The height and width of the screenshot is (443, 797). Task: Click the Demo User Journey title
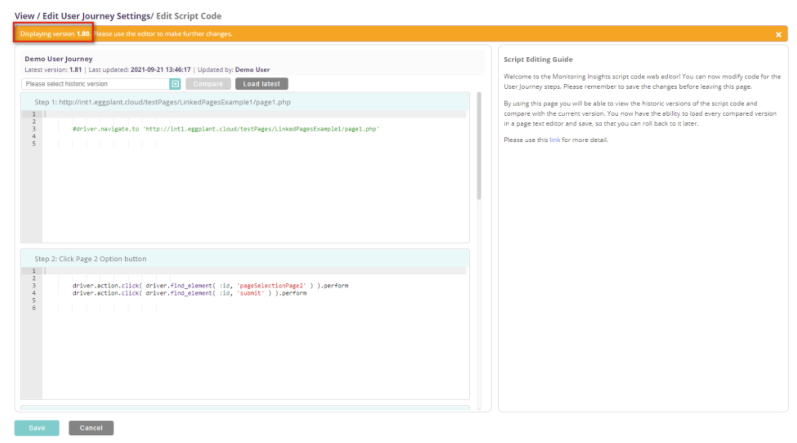click(59, 59)
